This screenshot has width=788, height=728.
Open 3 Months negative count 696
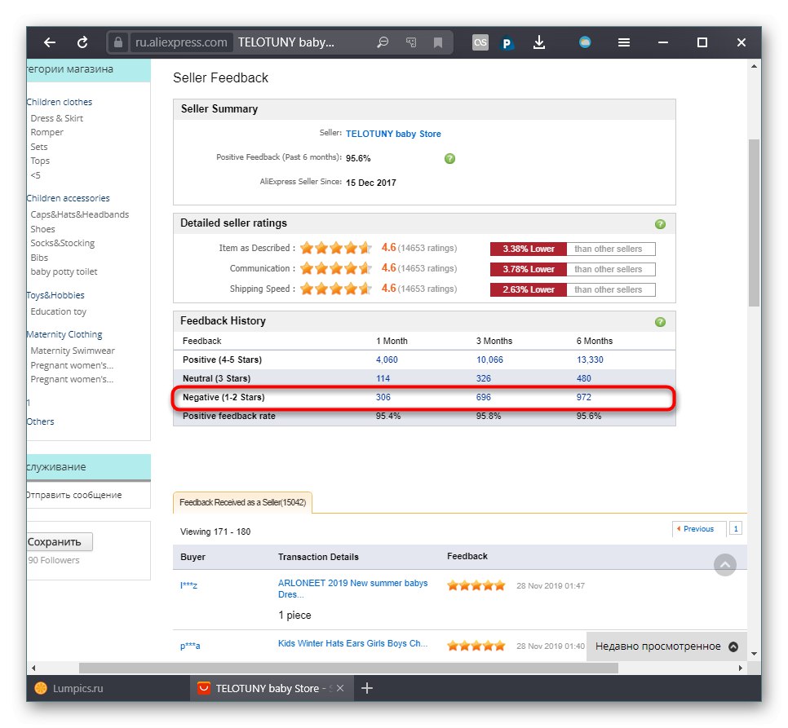pyautogui.click(x=484, y=397)
